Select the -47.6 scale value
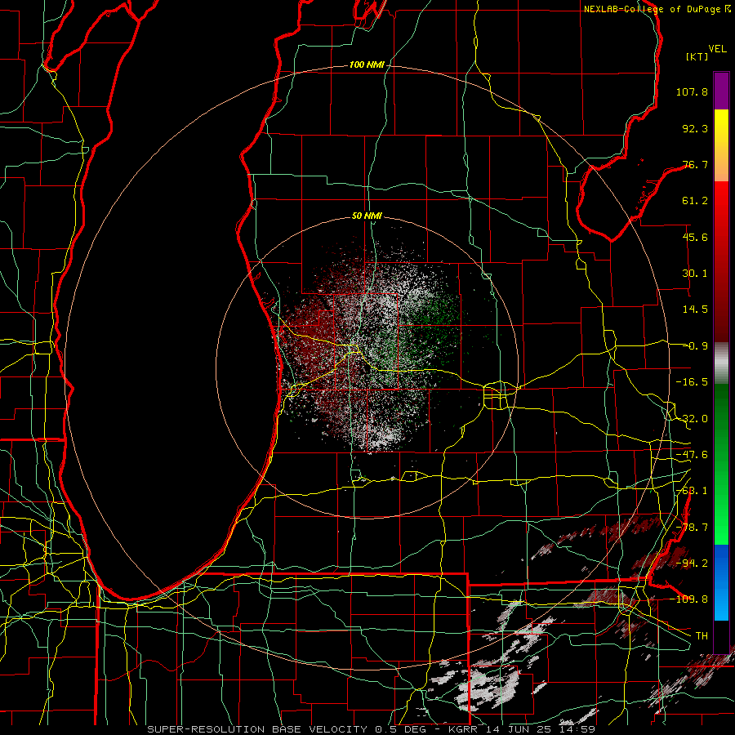This screenshot has width=735, height=735. pyautogui.click(x=692, y=455)
